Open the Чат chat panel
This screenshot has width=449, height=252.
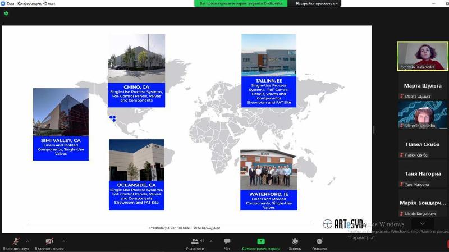227,244
